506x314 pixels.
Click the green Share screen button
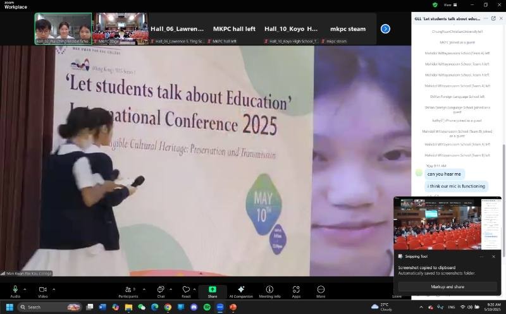click(213, 291)
